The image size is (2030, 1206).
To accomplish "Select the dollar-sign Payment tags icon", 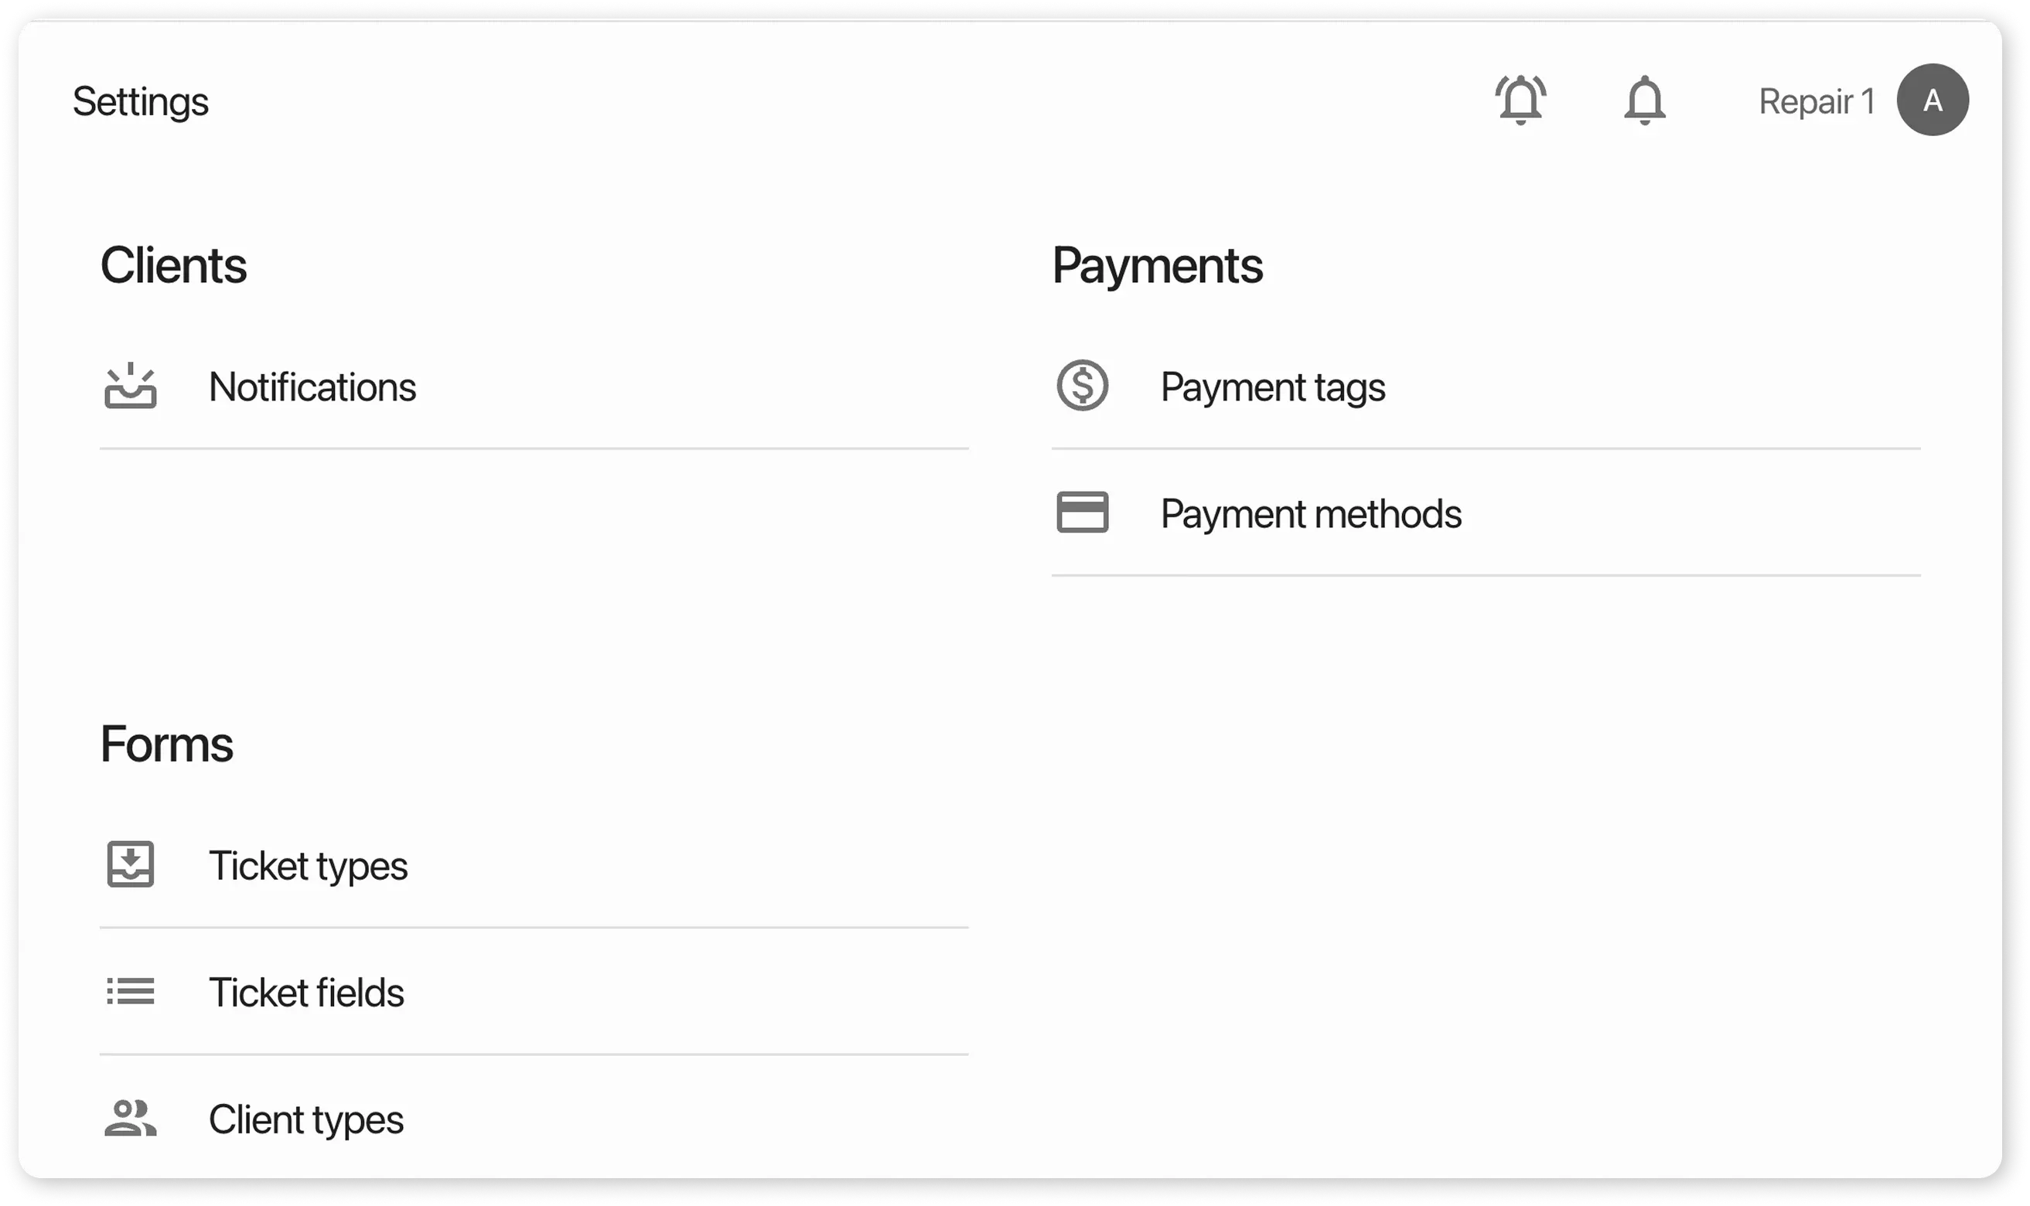I will coord(1082,386).
